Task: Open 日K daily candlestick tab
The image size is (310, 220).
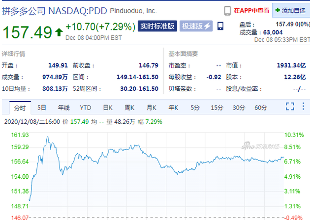Action: (x=108, y=108)
